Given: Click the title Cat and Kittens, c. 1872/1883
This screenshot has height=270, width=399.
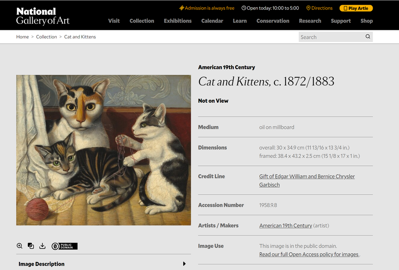Looking at the screenshot, I should [266, 81].
